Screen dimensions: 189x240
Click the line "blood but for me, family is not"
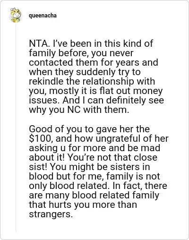point(94,176)
